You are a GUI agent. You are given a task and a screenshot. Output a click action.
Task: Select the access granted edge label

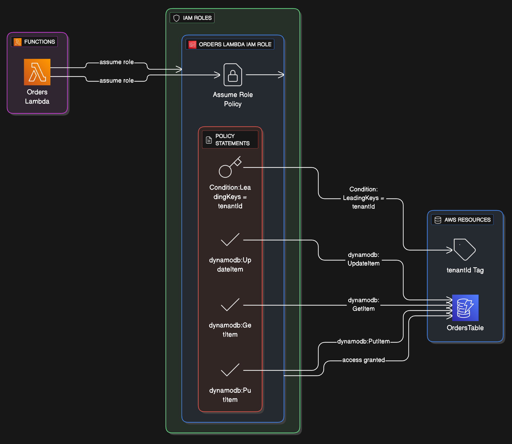pos(363,360)
